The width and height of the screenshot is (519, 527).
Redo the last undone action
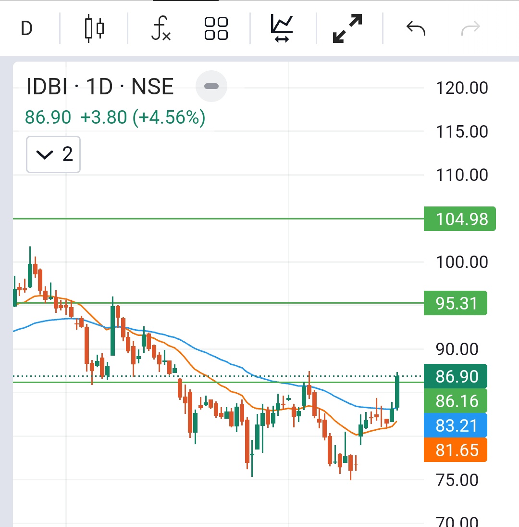[x=470, y=28]
